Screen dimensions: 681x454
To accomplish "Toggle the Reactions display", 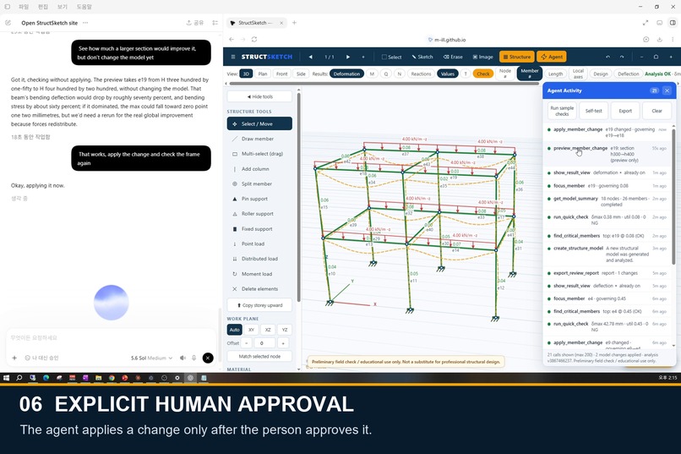I will tap(421, 74).
